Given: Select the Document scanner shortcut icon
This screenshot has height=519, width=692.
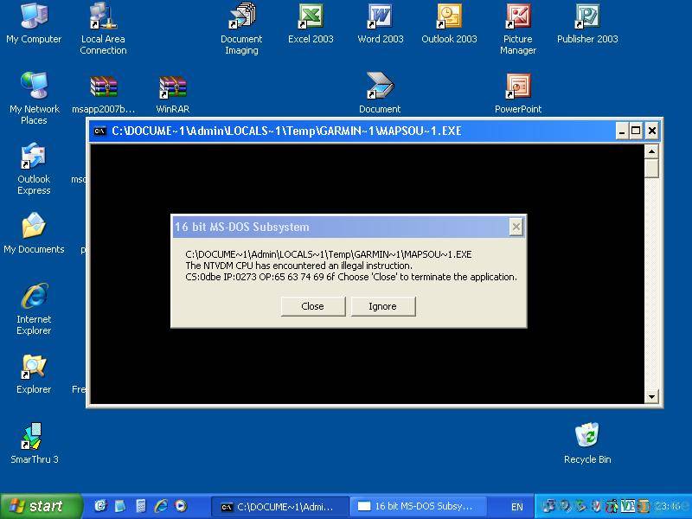Looking at the screenshot, I should click(x=380, y=93).
